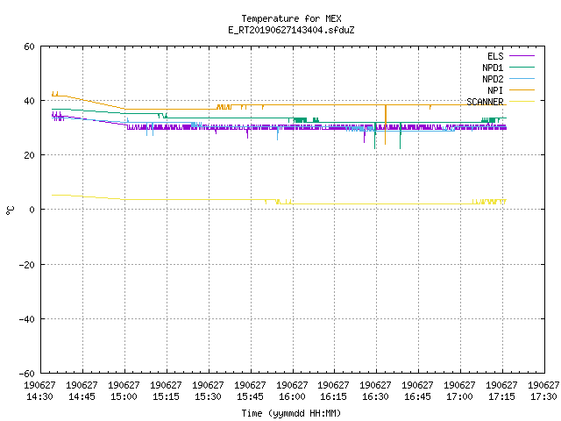Click the NPD2 legend label

coord(493,79)
